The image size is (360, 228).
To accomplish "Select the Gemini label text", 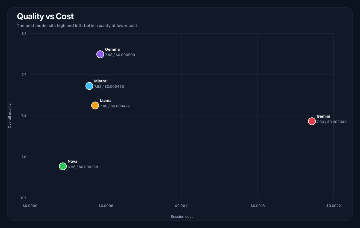I will (x=323, y=116).
